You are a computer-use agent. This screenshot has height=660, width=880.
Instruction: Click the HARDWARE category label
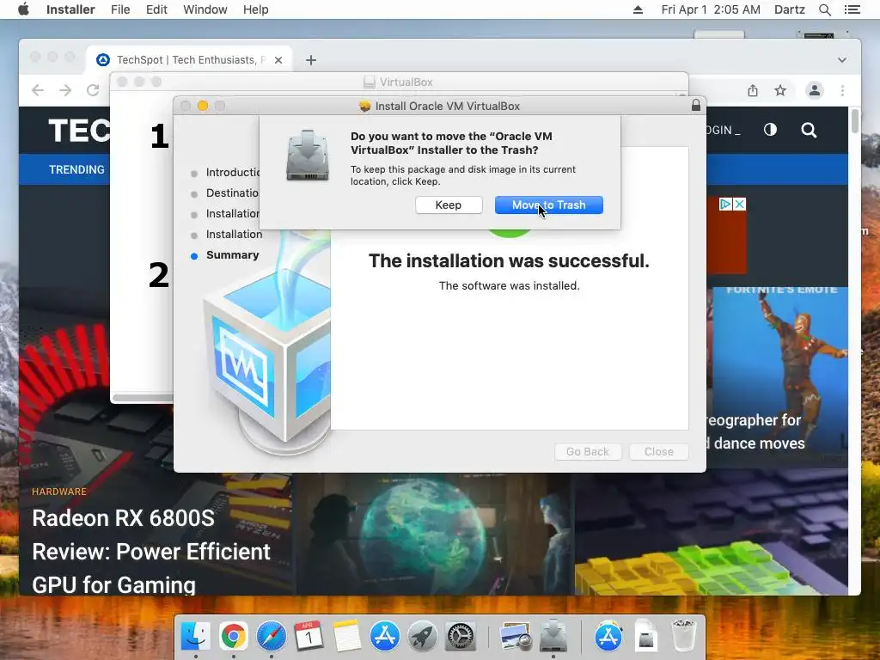pos(59,492)
